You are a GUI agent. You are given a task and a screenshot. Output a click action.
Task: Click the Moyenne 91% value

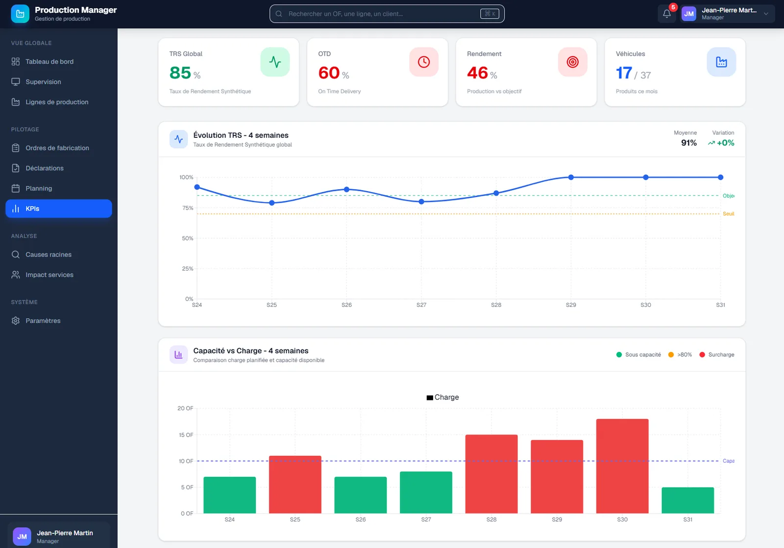689,143
